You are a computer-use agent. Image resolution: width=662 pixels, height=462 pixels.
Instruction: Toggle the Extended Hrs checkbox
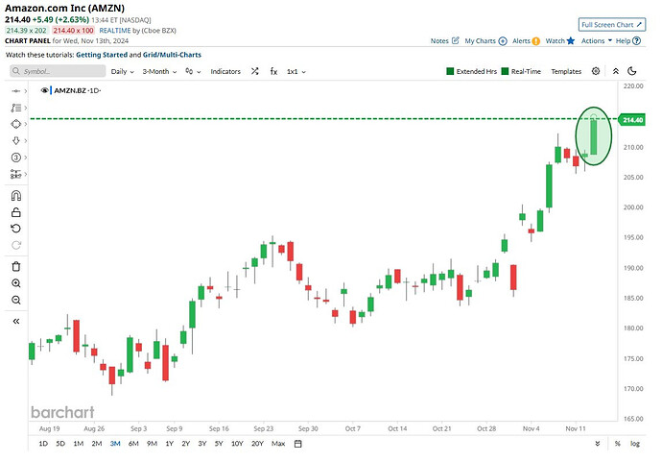coord(450,71)
